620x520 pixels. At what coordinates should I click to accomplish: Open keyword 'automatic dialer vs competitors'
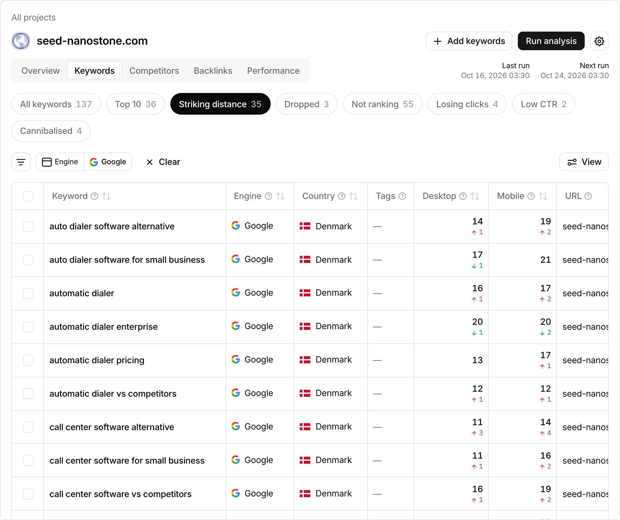113,394
